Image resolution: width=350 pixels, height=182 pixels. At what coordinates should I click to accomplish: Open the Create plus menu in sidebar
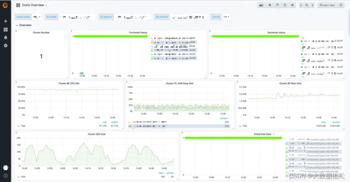pos(6,21)
